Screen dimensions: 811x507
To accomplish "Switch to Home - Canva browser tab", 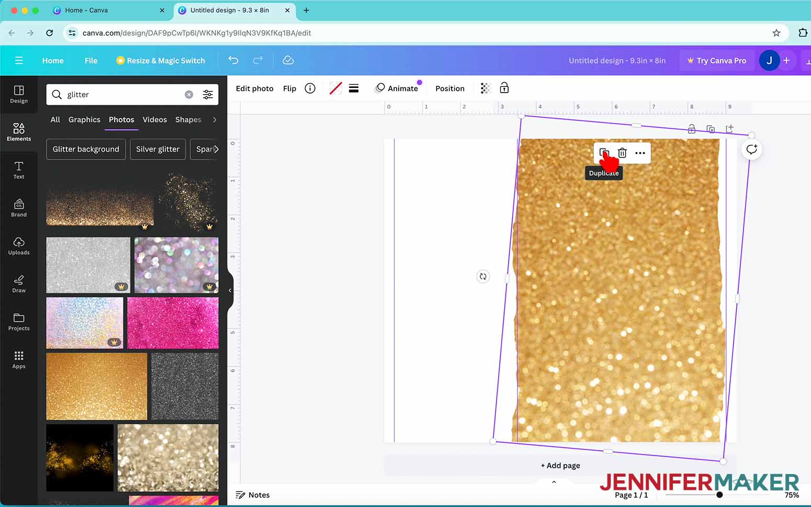I will pyautogui.click(x=109, y=10).
